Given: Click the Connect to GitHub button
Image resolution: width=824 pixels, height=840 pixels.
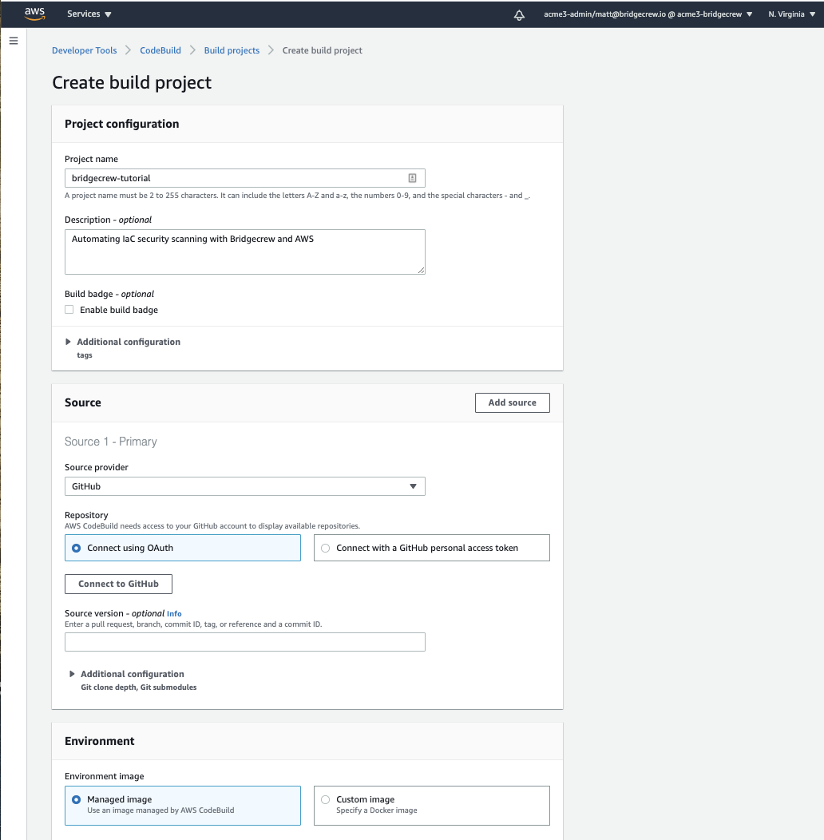Looking at the screenshot, I should pos(118,584).
